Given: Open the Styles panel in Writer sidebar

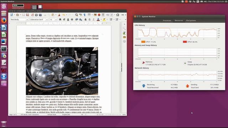Looking at the screenshot, I should pyautogui.click(x=124, y=33).
